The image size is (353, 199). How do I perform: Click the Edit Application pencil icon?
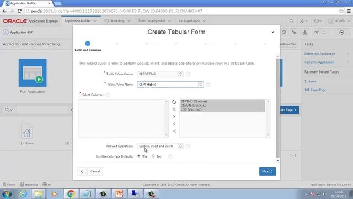(317, 33)
